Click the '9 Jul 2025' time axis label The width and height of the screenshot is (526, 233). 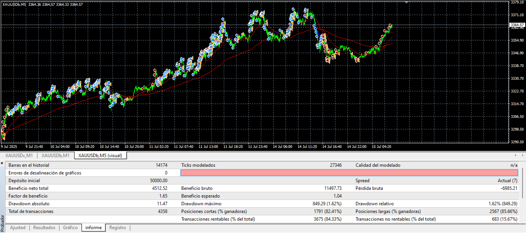point(10,146)
